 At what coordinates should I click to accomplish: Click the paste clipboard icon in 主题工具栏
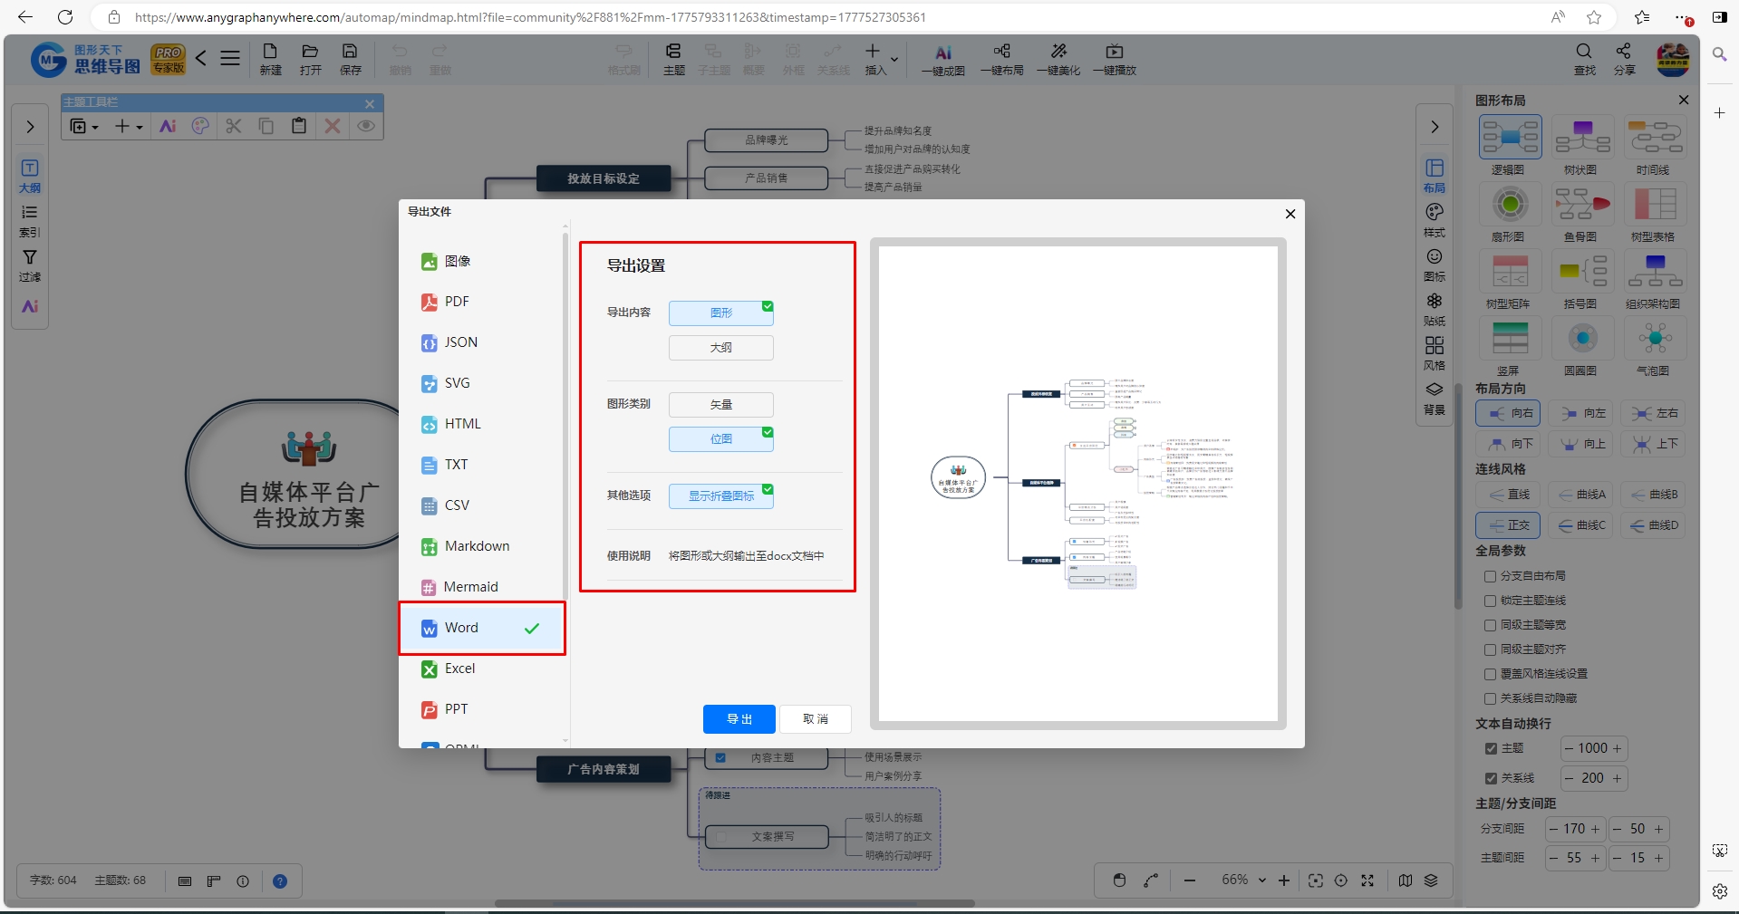(299, 126)
